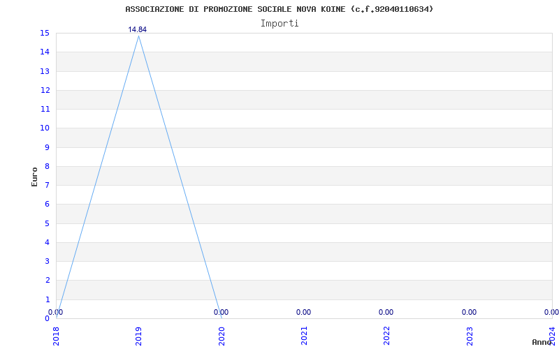Select the 2023 year tick label

tap(470, 336)
